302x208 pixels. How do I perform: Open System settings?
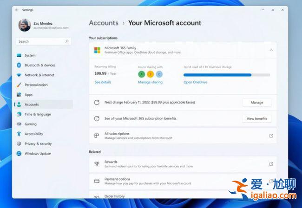(x=30, y=55)
